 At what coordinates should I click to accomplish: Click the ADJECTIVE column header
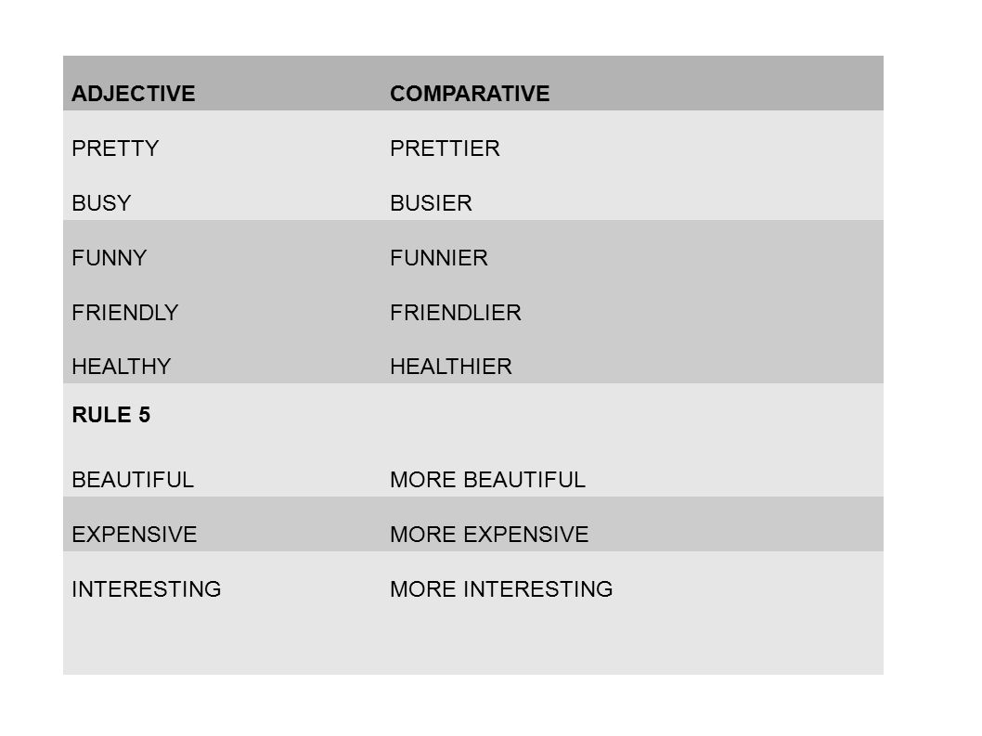pyautogui.click(x=134, y=94)
